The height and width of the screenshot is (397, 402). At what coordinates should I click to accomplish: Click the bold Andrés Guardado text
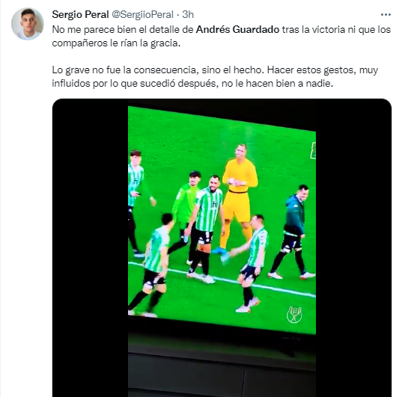click(x=237, y=30)
